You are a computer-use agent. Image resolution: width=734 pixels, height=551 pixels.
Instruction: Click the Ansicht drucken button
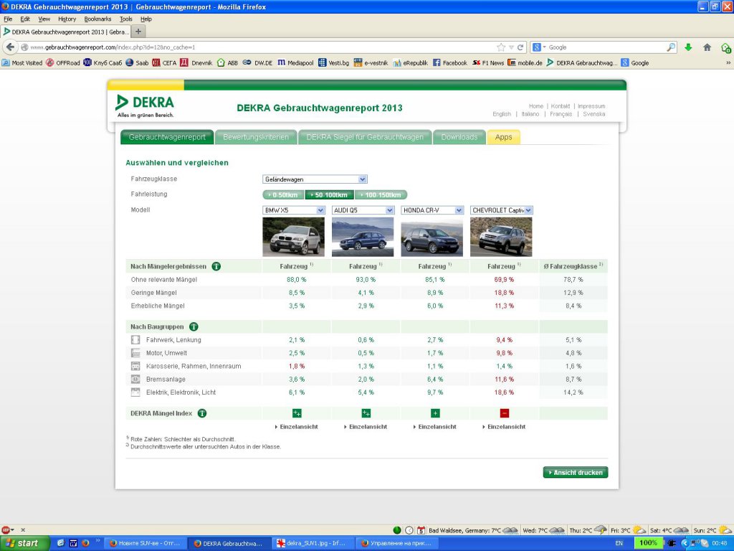click(x=576, y=473)
